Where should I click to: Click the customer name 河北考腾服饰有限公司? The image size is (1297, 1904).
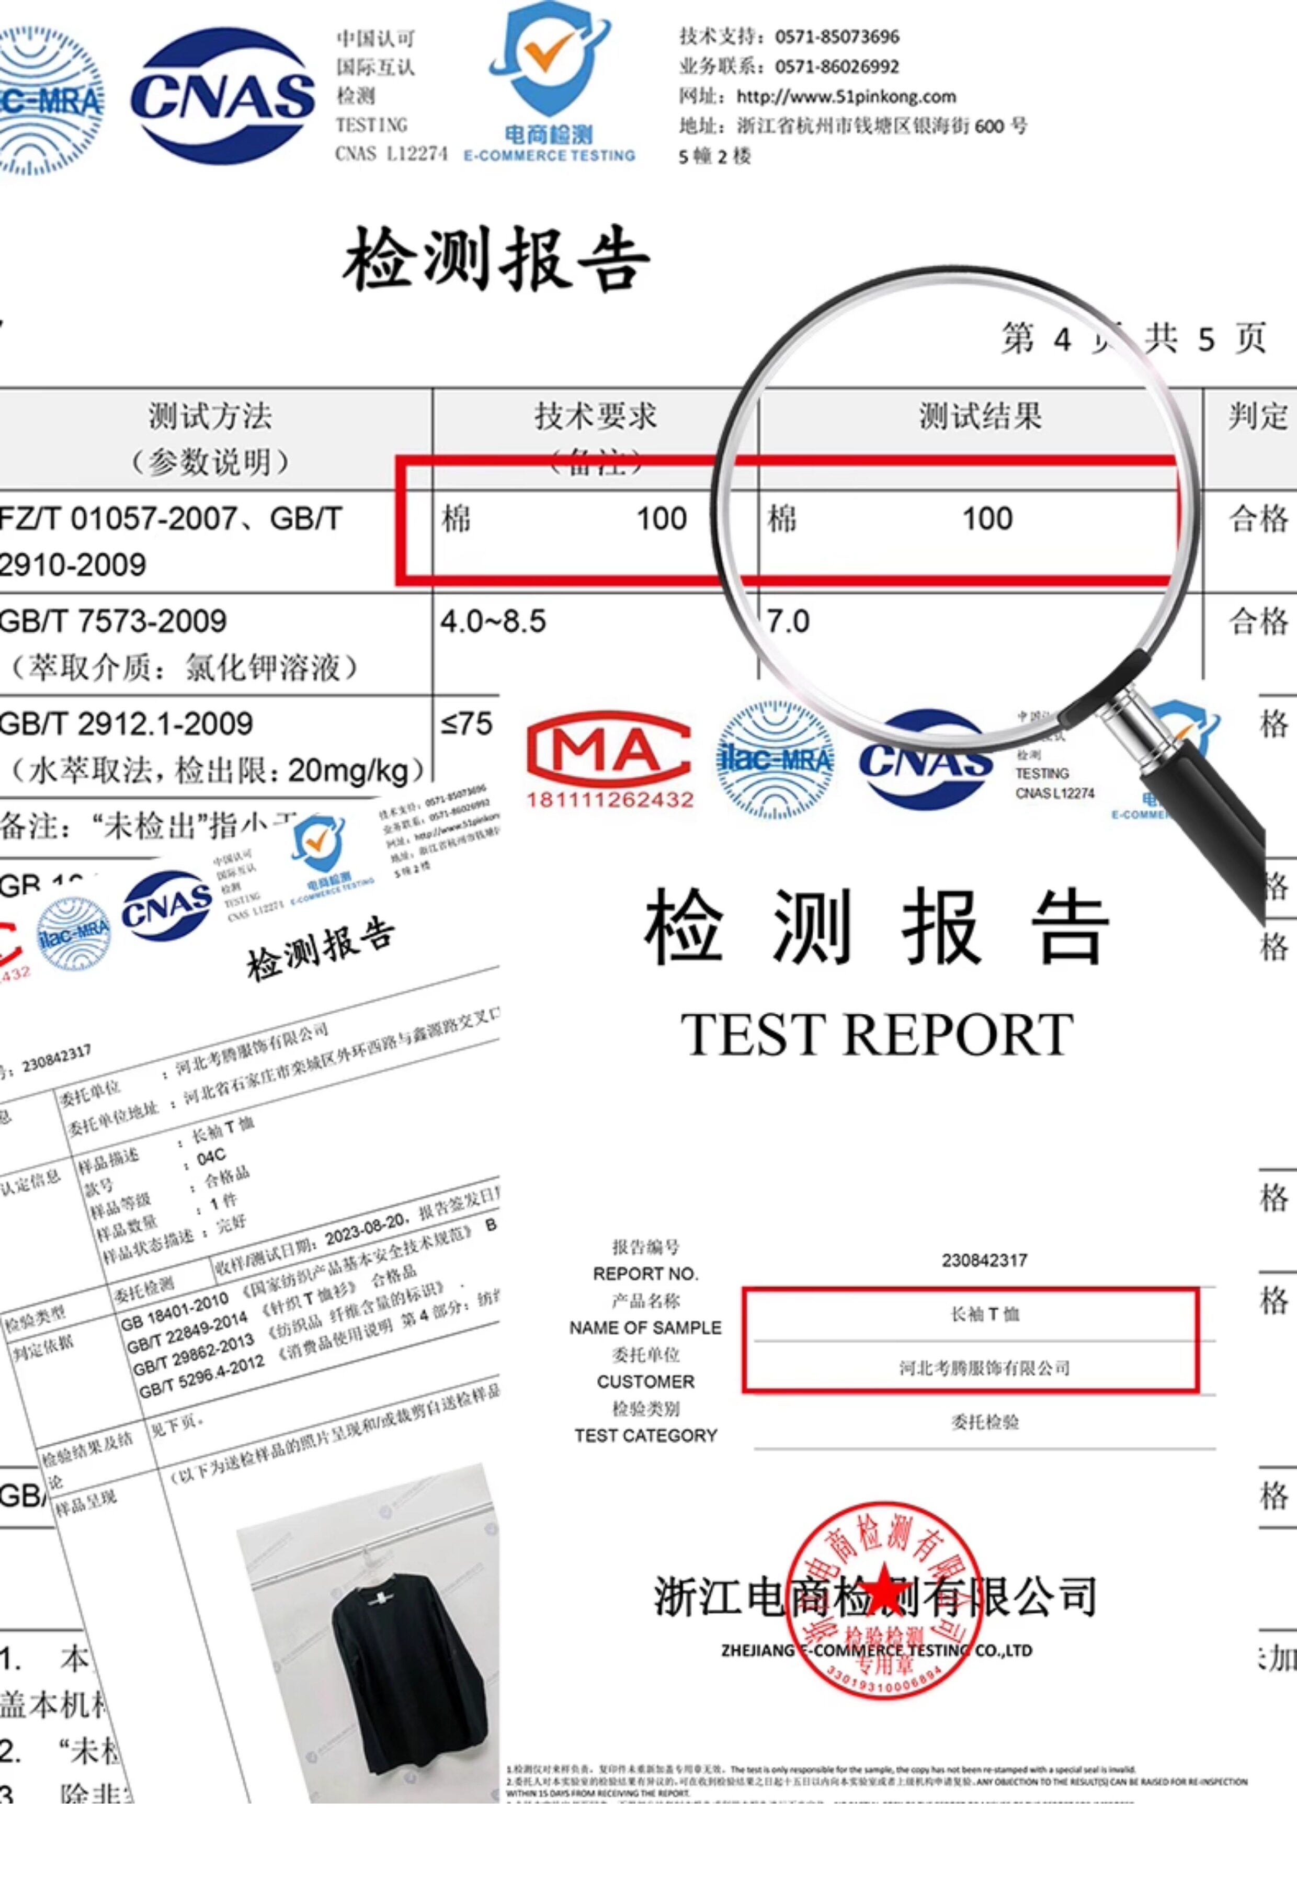click(x=984, y=1367)
